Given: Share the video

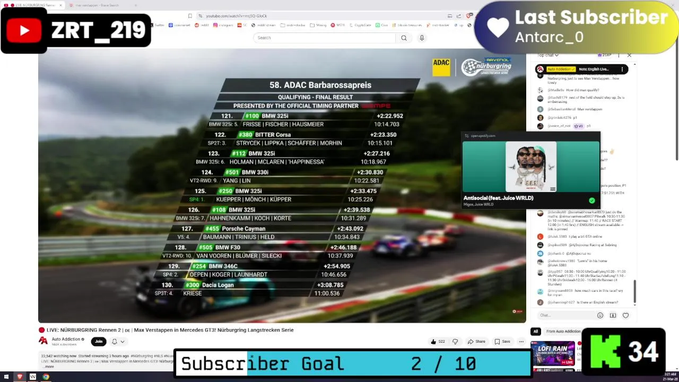Looking at the screenshot, I should click(x=476, y=342).
